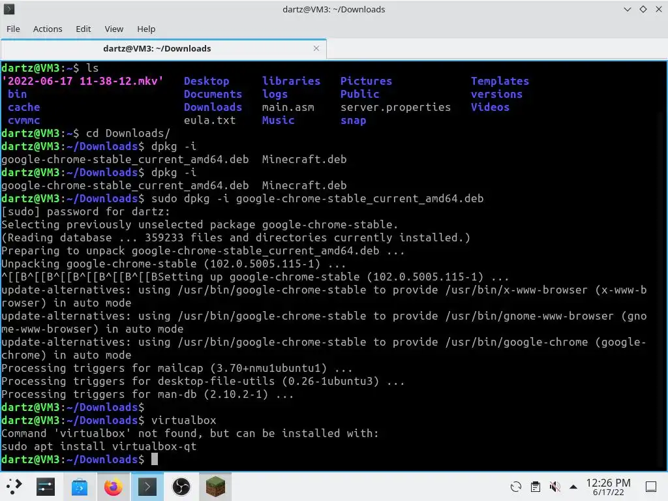Click the logs directory name
668x501 pixels.
(275, 94)
